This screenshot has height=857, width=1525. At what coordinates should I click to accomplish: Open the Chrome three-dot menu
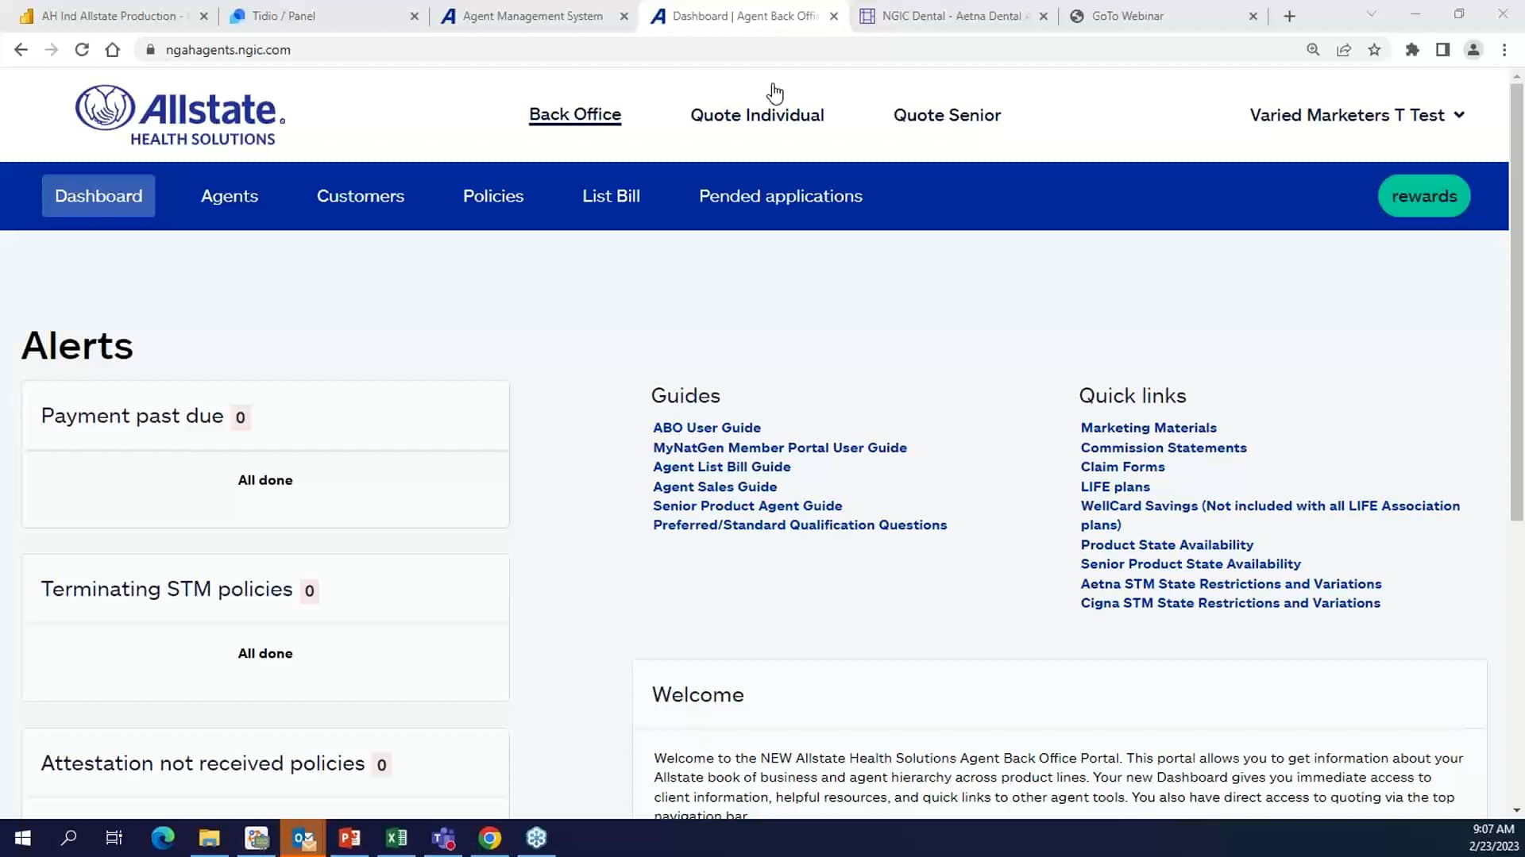1504,50
